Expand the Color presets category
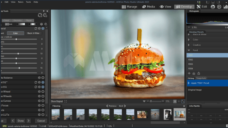Image resolution: width=228 pixels, height=128 pixels. click(x=189, y=40)
